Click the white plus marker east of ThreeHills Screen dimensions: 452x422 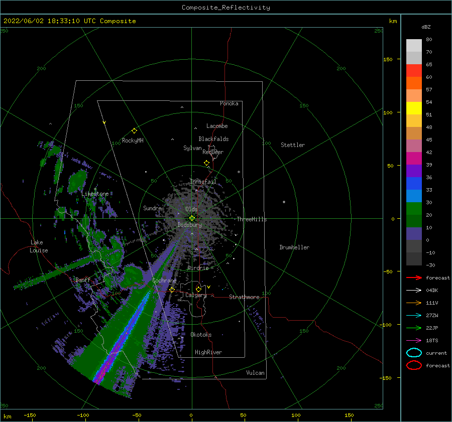pyautogui.click(x=284, y=202)
